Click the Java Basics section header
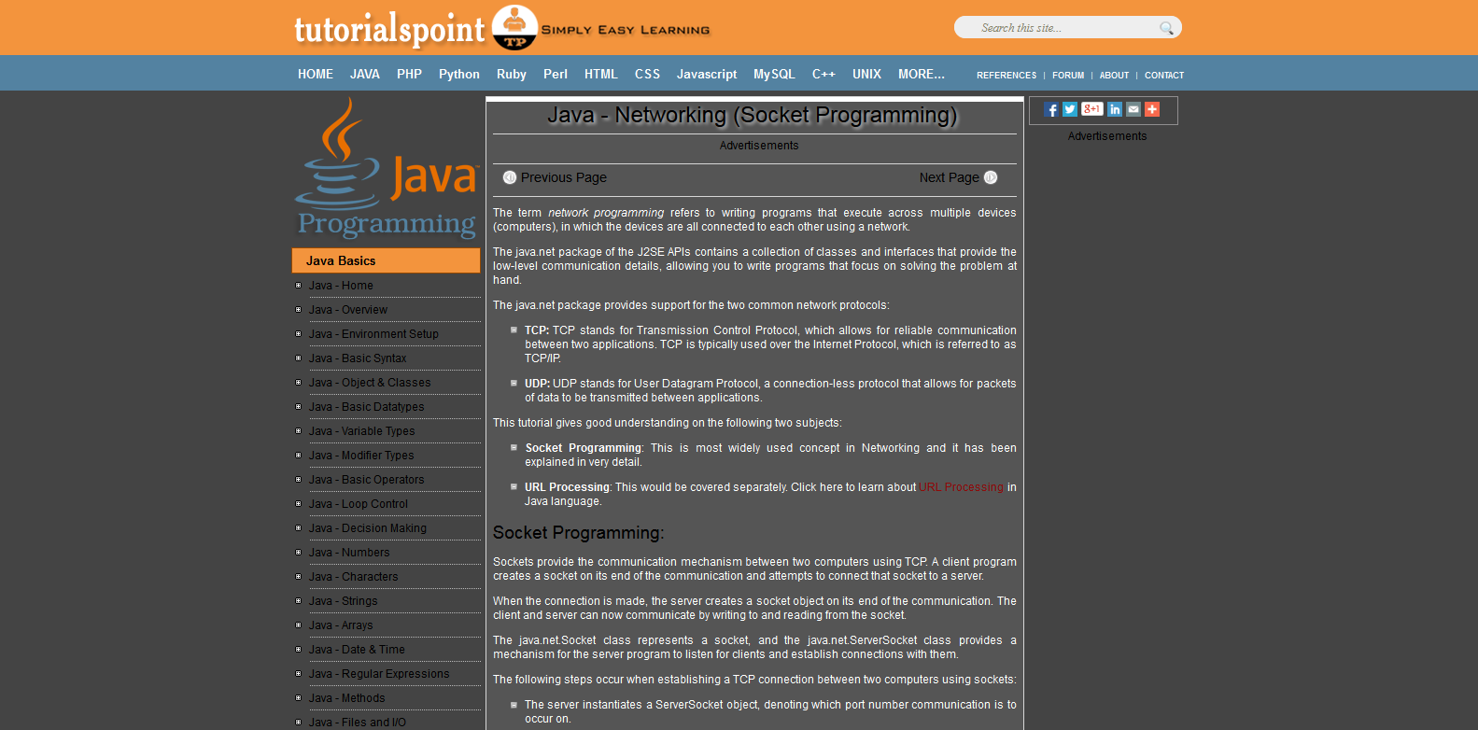The width and height of the screenshot is (1478, 730). point(387,260)
